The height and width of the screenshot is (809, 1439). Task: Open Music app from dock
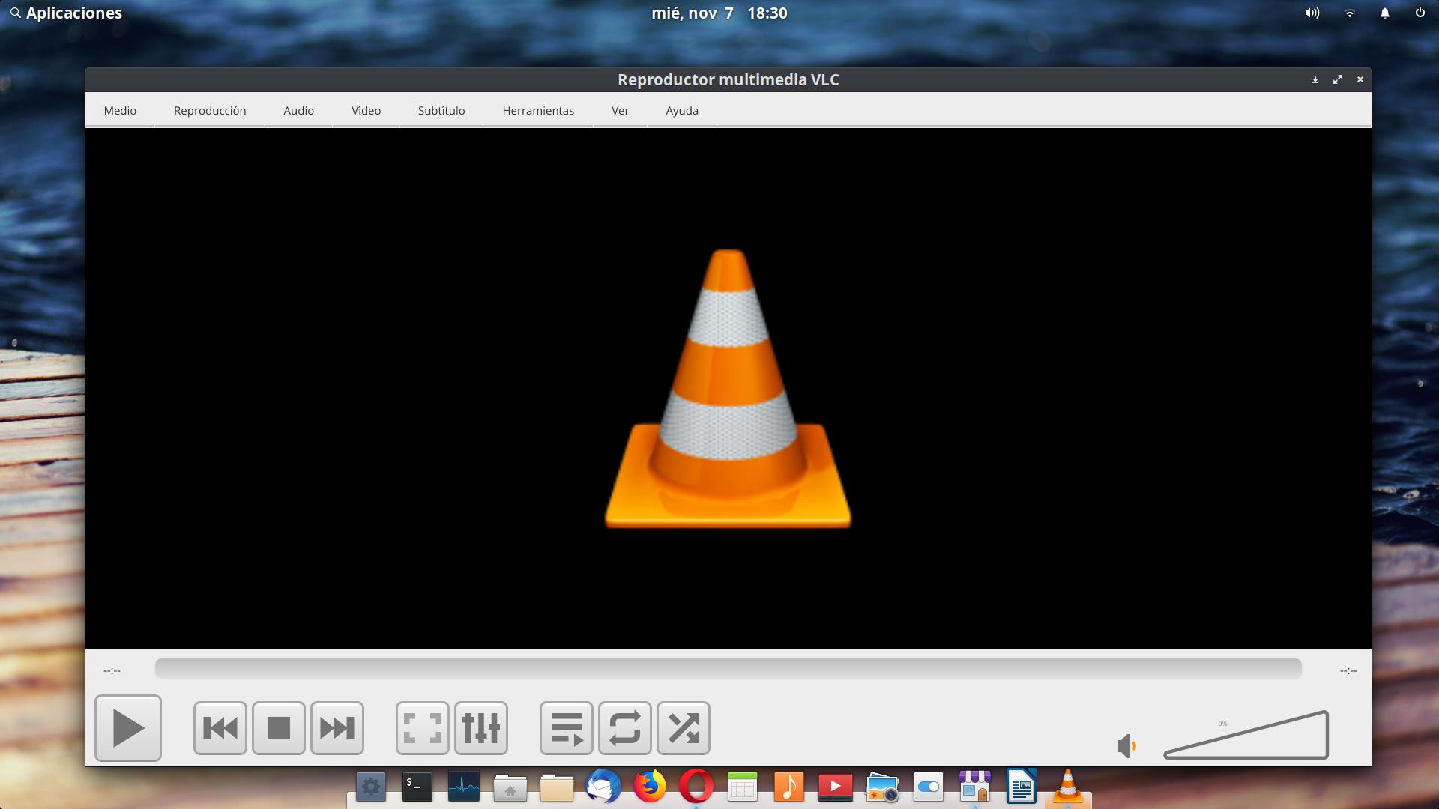(789, 787)
